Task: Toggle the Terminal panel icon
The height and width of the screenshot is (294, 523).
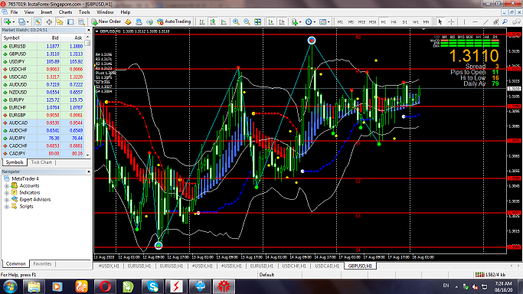Action: click(x=70, y=21)
